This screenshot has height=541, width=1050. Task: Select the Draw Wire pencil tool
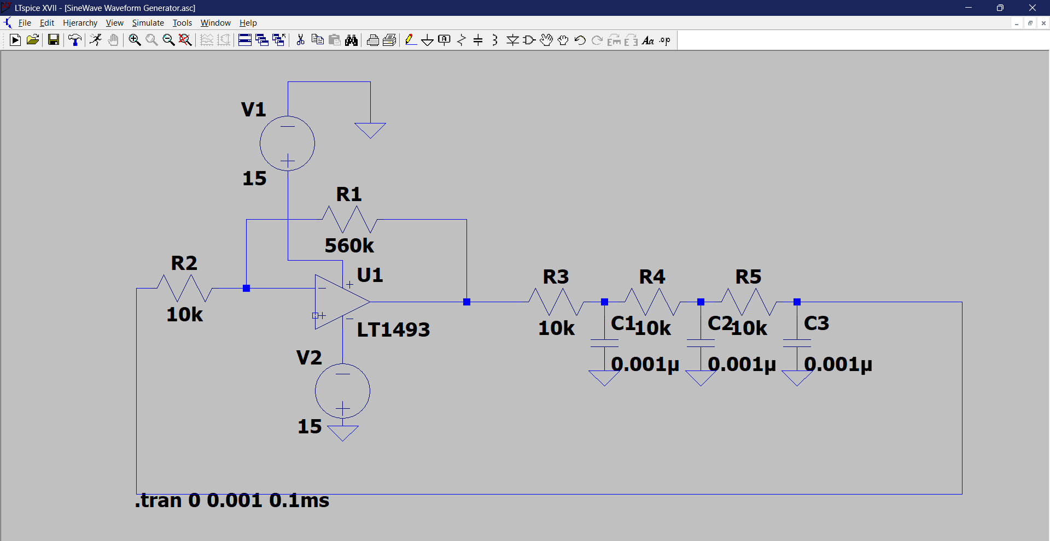click(x=411, y=40)
